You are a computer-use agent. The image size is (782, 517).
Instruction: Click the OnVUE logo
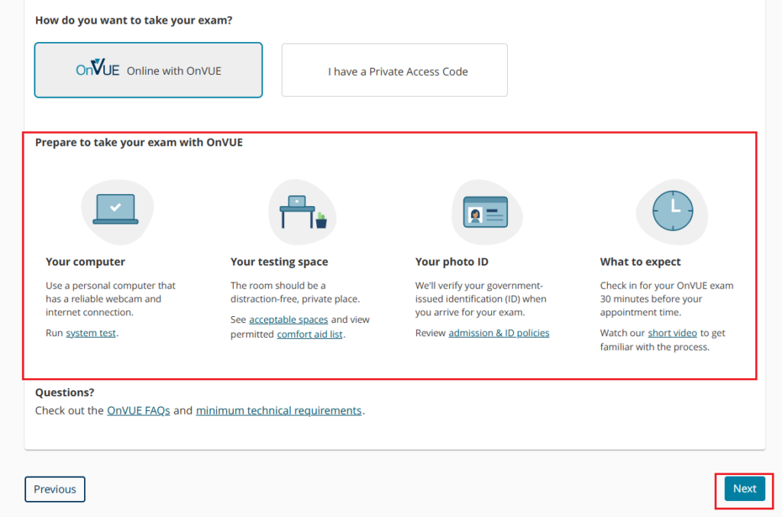click(98, 70)
